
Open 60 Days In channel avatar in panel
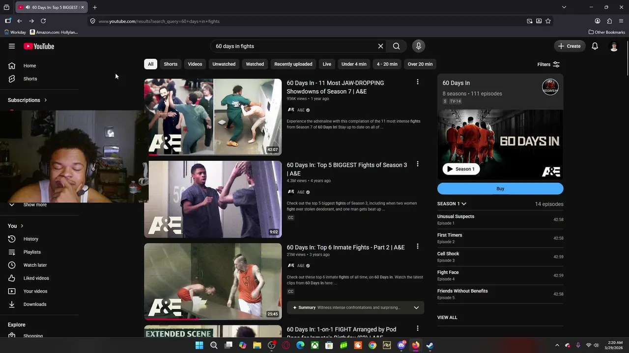tap(550, 87)
